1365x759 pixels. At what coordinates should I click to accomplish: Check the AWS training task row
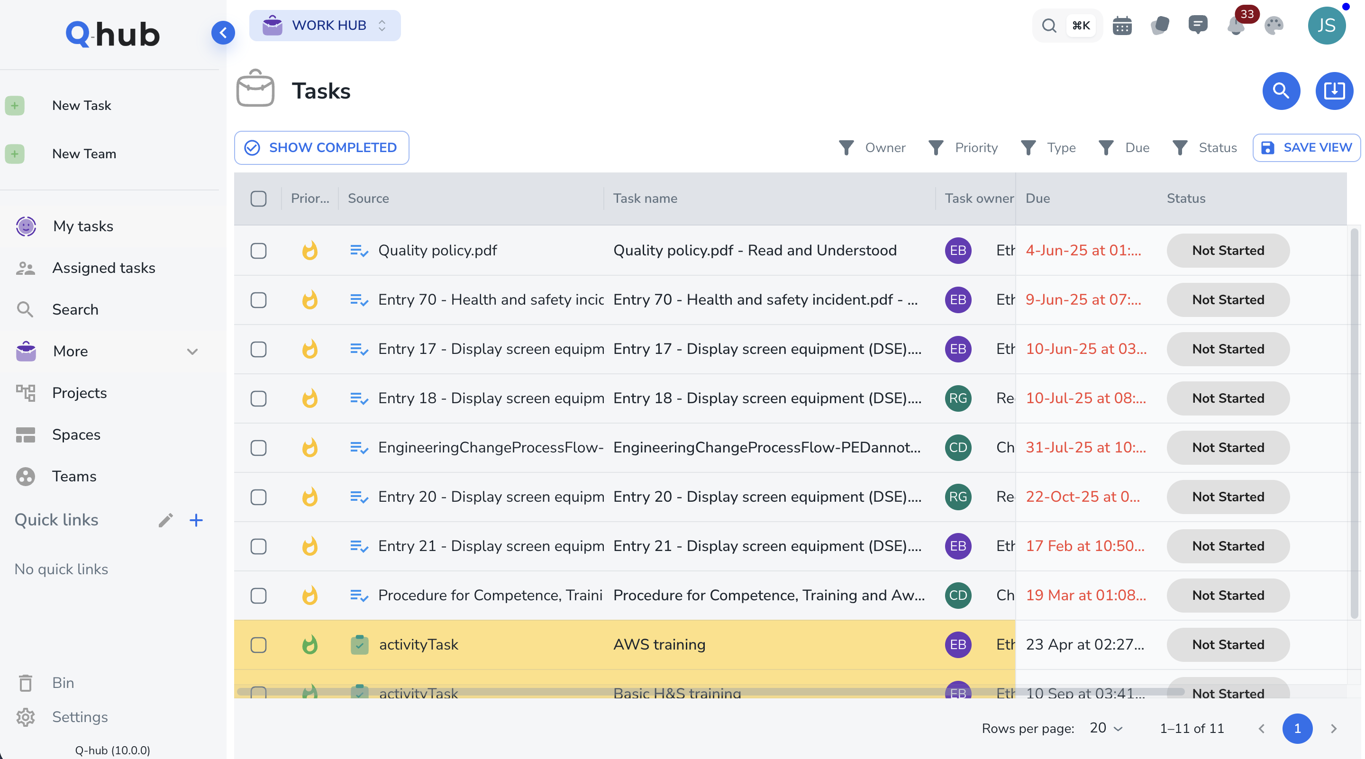(x=259, y=645)
